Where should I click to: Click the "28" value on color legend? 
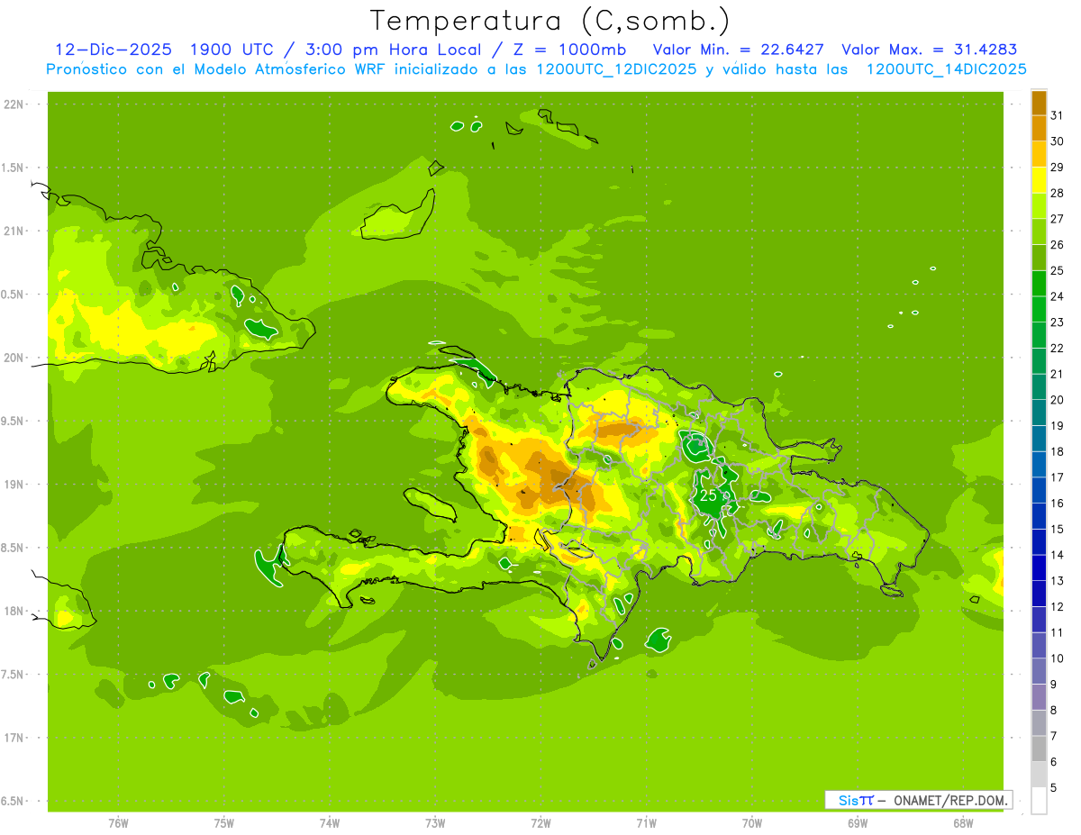(x=1058, y=193)
